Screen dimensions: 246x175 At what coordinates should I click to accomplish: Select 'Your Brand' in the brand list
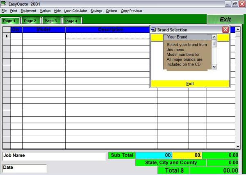click(188, 37)
